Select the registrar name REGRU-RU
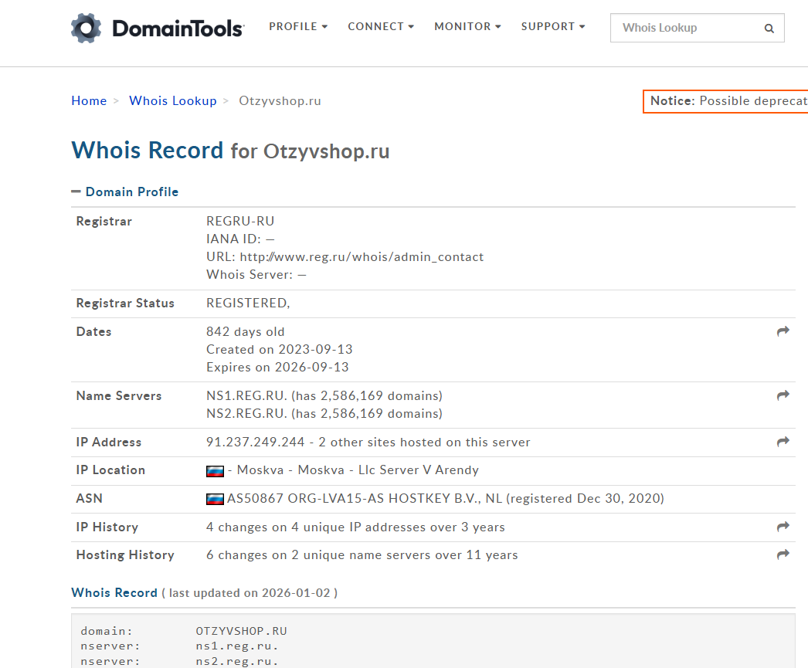The height and width of the screenshot is (668, 808). coord(240,221)
